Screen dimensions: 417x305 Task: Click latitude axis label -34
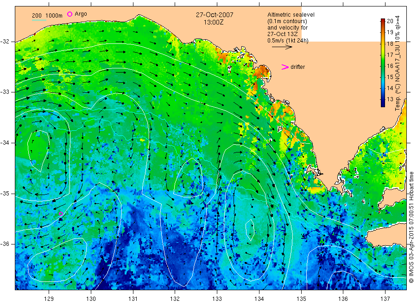point(5,143)
